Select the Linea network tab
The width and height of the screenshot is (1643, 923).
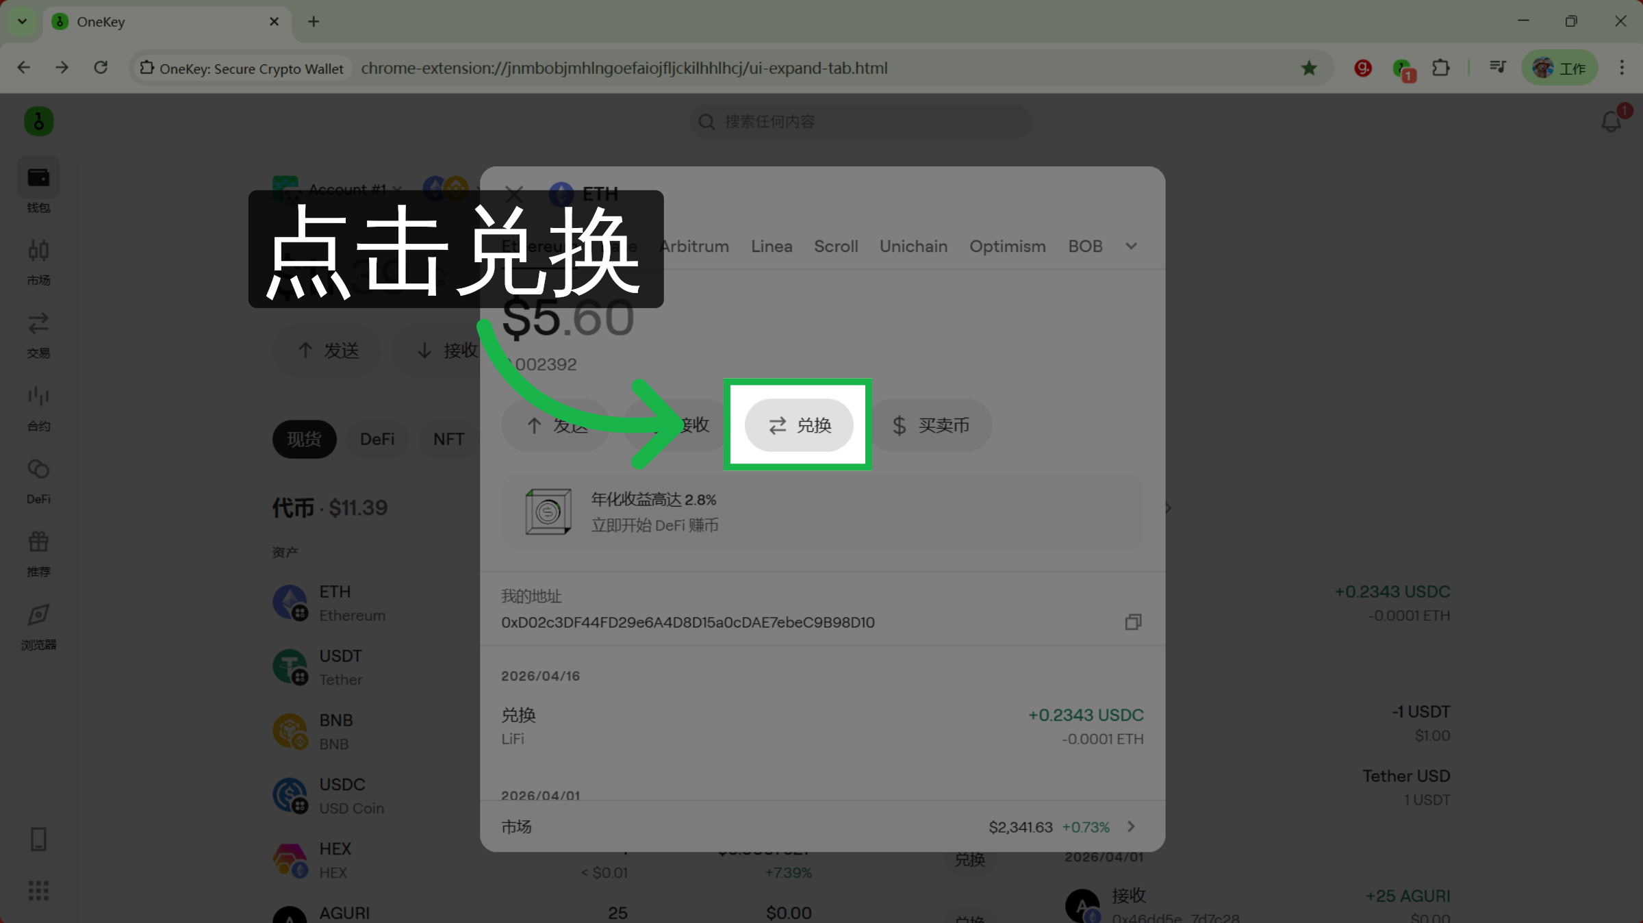(772, 246)
